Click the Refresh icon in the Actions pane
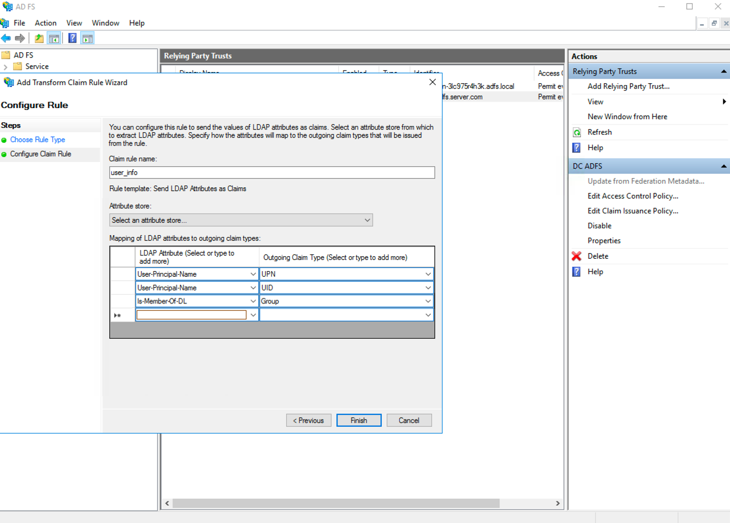This screenshot has width=730, height=523. pyautogui.click(x=577, y=132)
